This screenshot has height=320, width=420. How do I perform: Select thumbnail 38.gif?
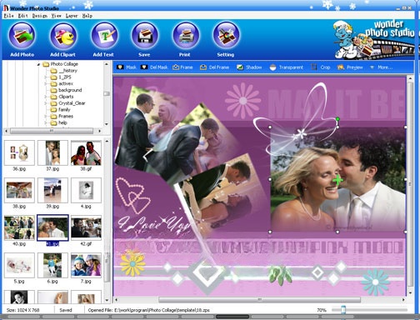pos(86,152)
